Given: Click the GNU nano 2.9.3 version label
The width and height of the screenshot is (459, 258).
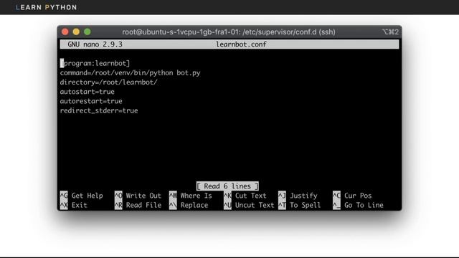Looking at the screenshot, I should (95, 44).
